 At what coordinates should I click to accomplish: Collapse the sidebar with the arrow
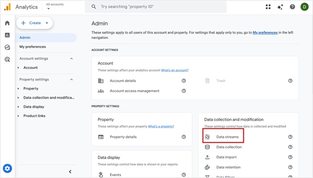70,172
